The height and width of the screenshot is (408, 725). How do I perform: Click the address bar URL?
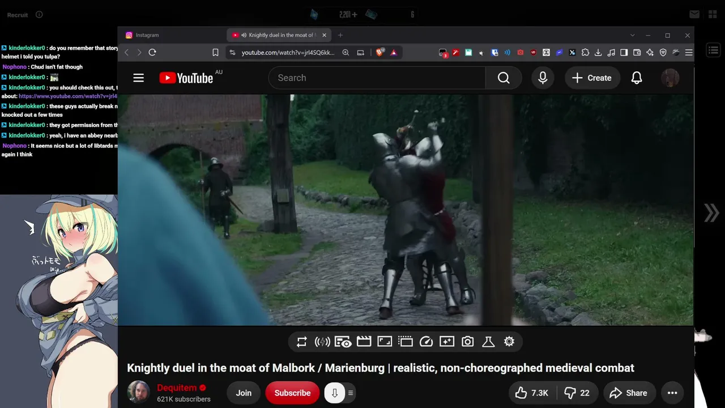(x=288, y=53)
